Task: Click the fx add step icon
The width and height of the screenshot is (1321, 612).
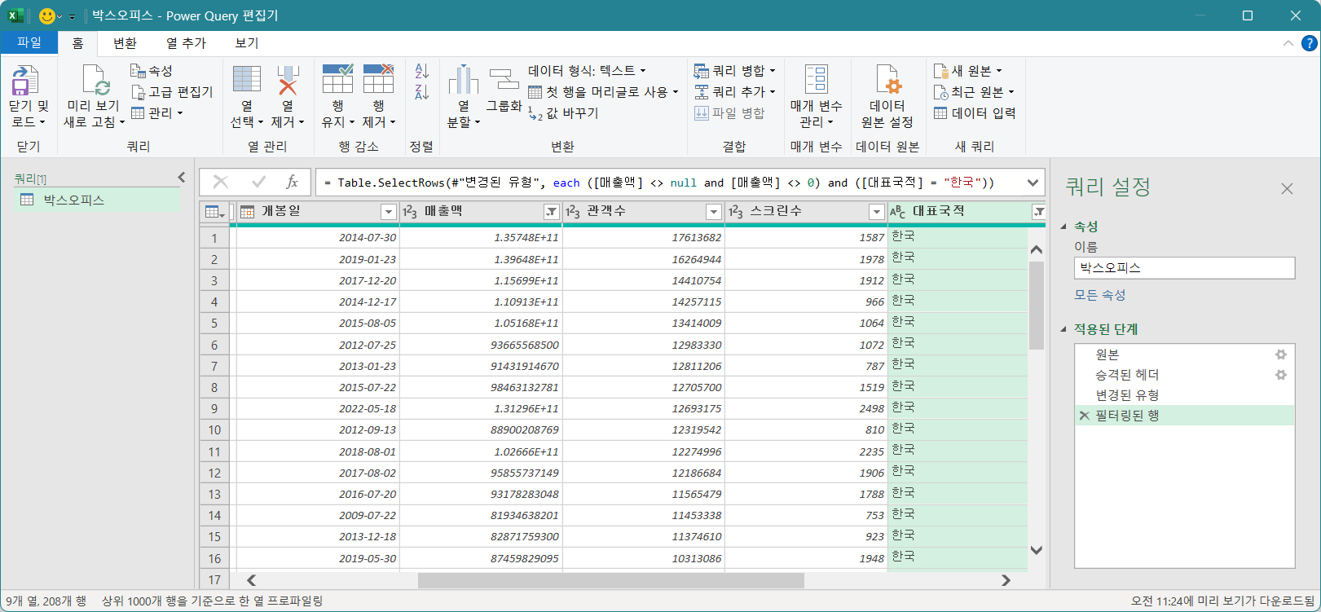Action: (x=292, y=183)
